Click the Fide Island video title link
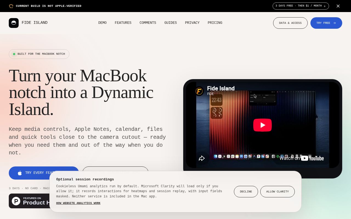351x219 pixels. point(221,88)
